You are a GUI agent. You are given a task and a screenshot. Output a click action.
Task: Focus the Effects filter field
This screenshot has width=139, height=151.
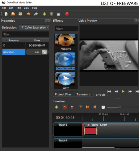pyautogui.click(x=66, y=29)
